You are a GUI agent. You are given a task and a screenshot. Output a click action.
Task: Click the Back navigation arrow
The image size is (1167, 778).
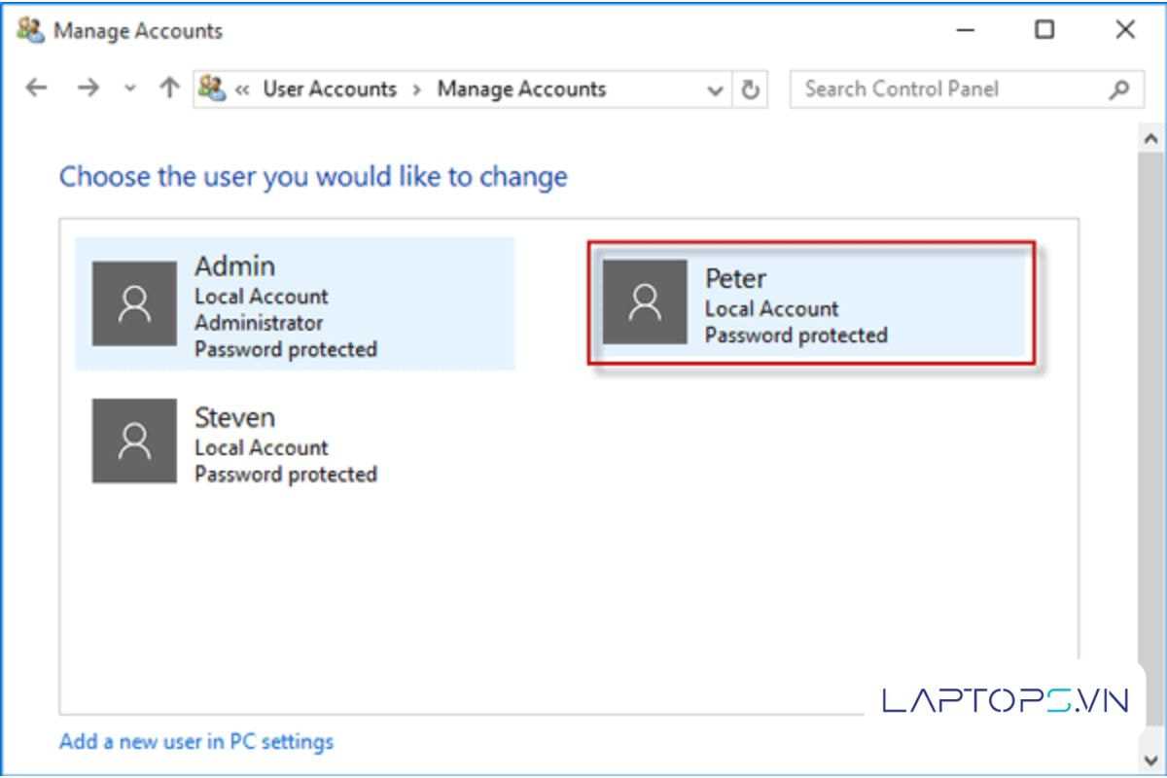pyautogui.click(x=36, y=88)
